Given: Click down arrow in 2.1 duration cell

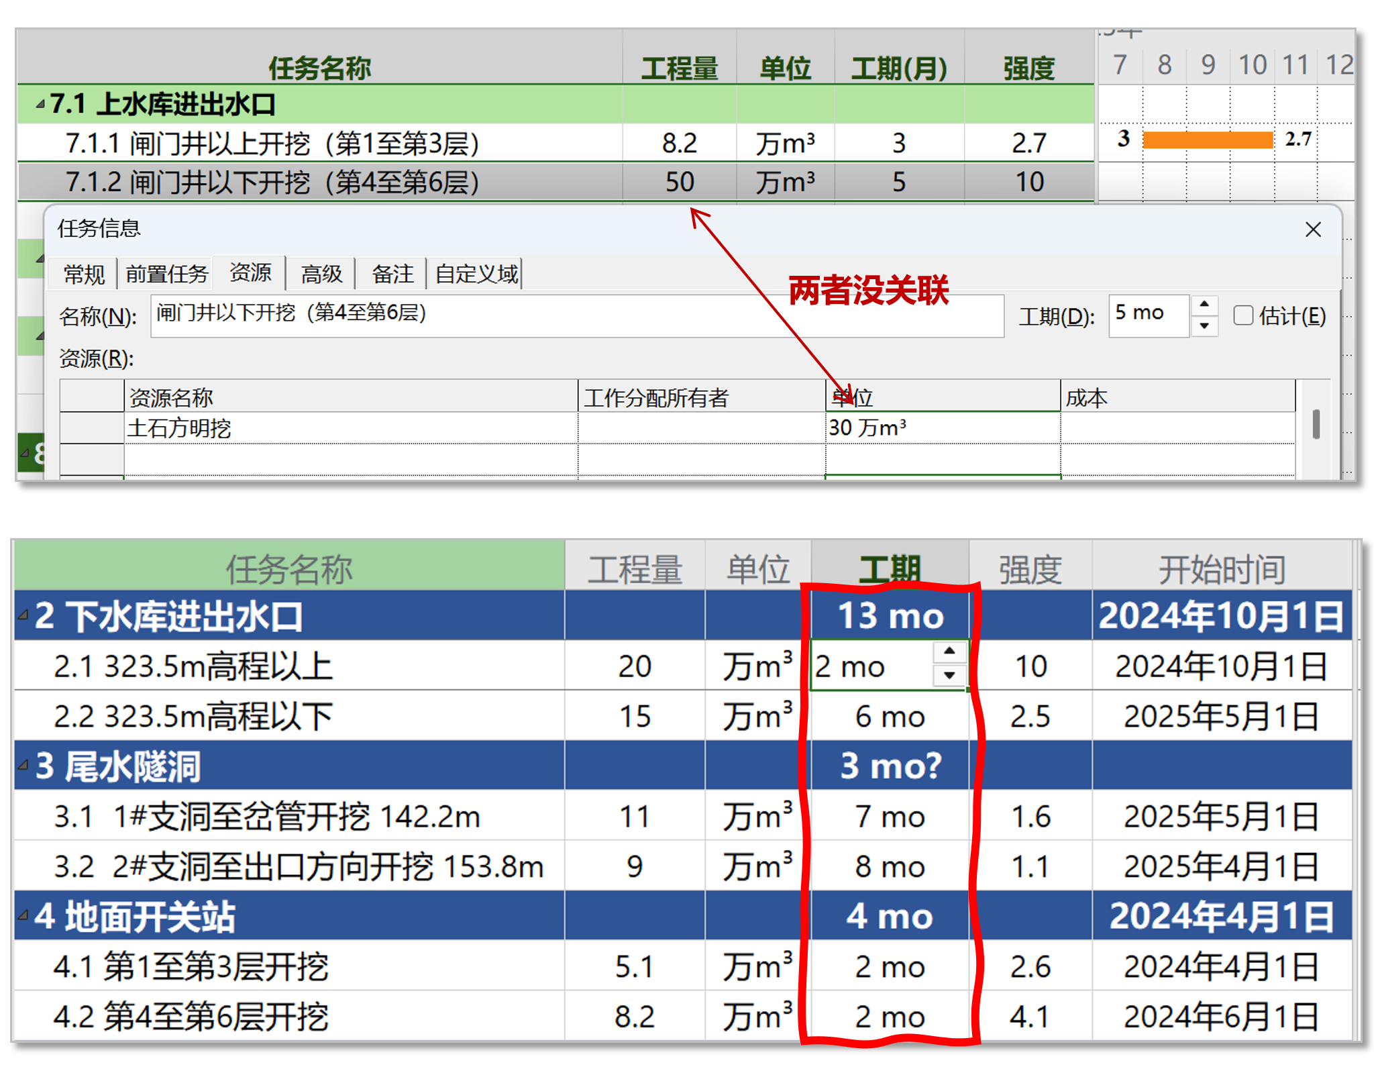Looking at the screenshot, I should [949, 675].
